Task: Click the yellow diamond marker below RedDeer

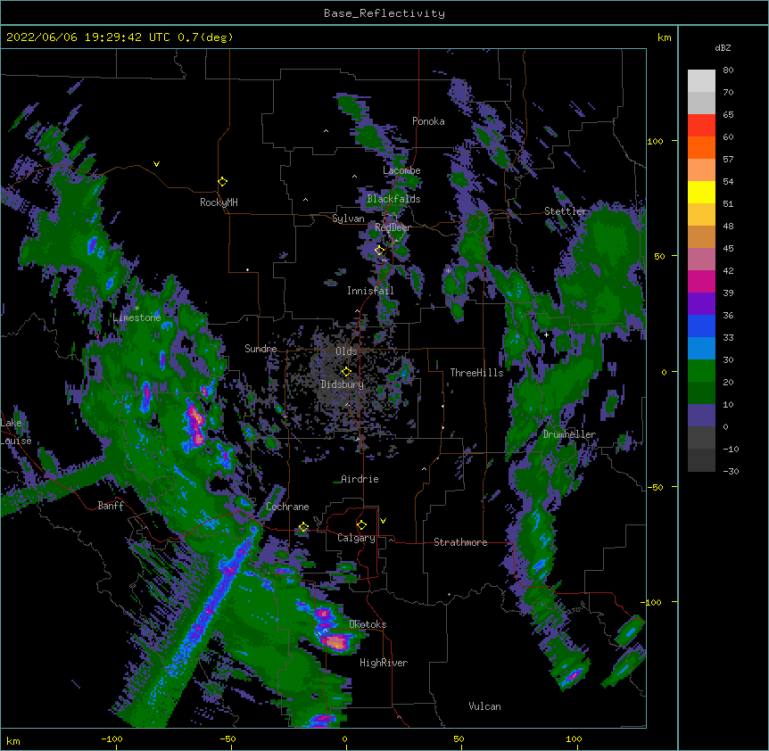Action: tap(380, 251)
